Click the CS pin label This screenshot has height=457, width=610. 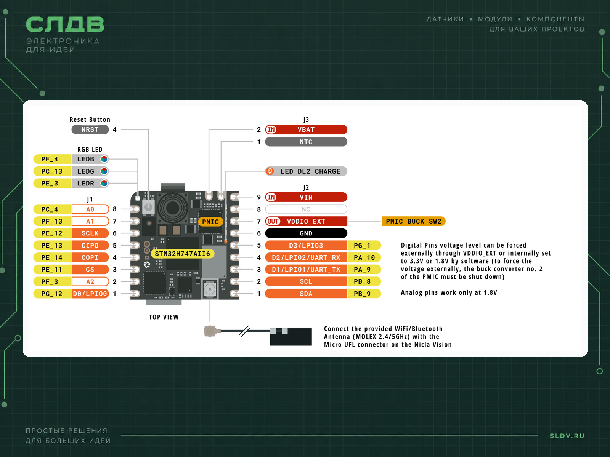[90, 270]
